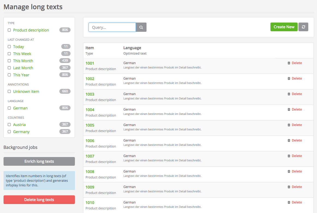Toggle the Austria country checkbox

(x=9, y=125)
